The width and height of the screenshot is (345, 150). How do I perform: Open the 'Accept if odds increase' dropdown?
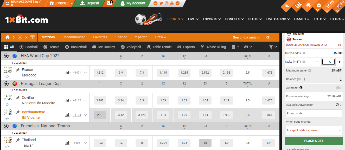click(314, 130)
